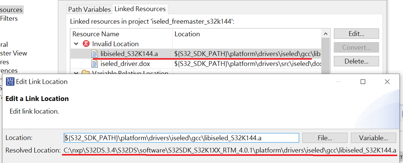Click the libiseled_S32K144.a file icon

click(94, 54)
